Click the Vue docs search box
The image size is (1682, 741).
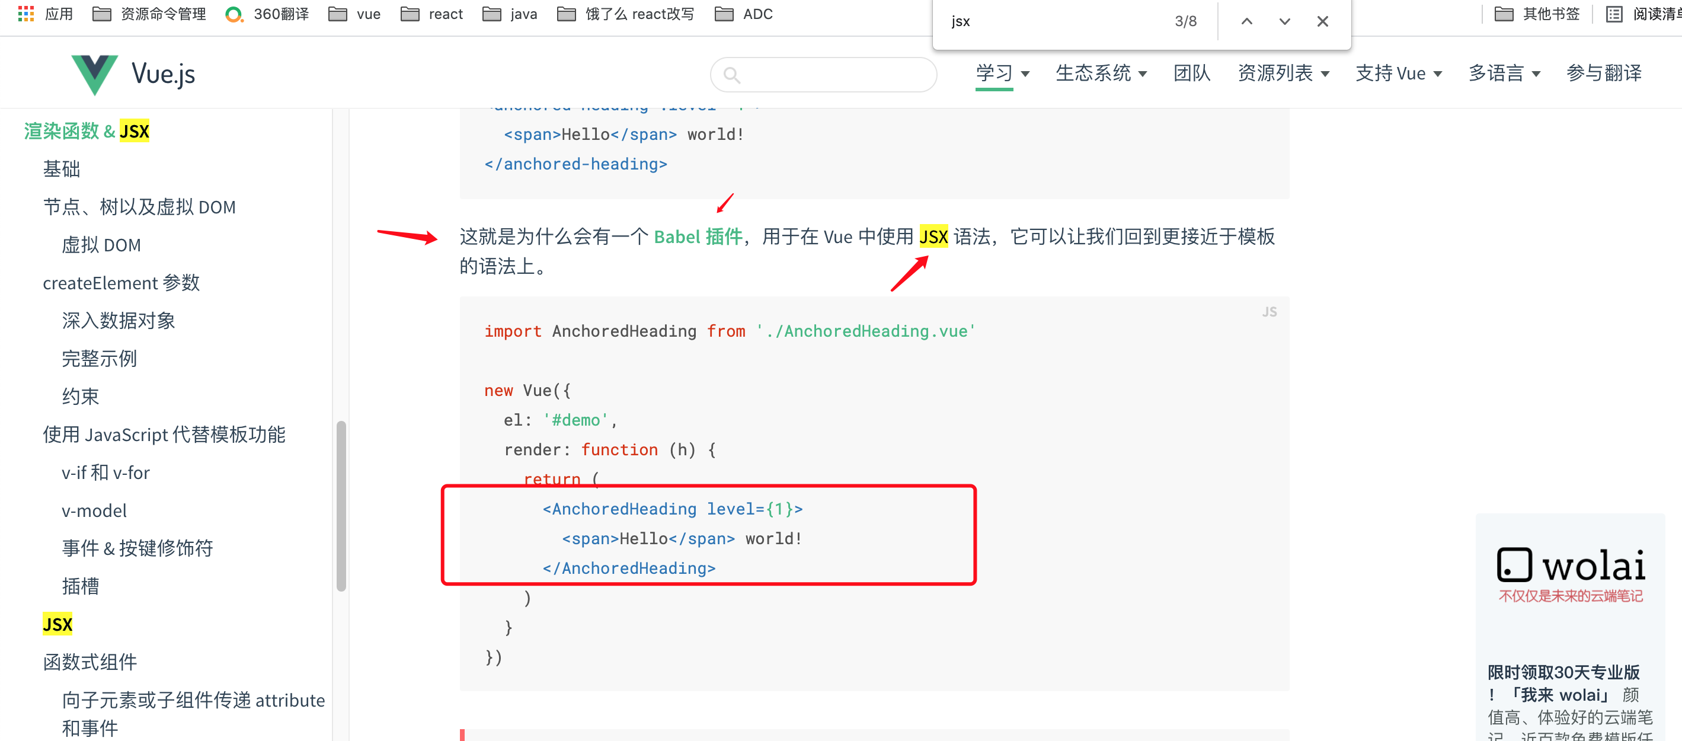823,75
